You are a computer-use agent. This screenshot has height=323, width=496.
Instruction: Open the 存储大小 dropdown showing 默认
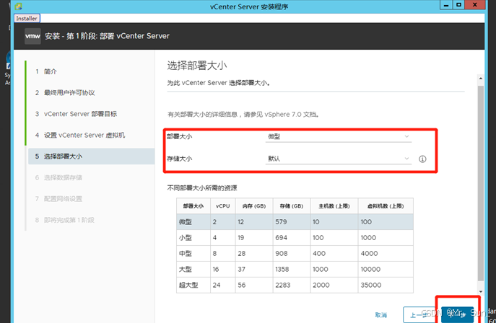pos(339,159)
